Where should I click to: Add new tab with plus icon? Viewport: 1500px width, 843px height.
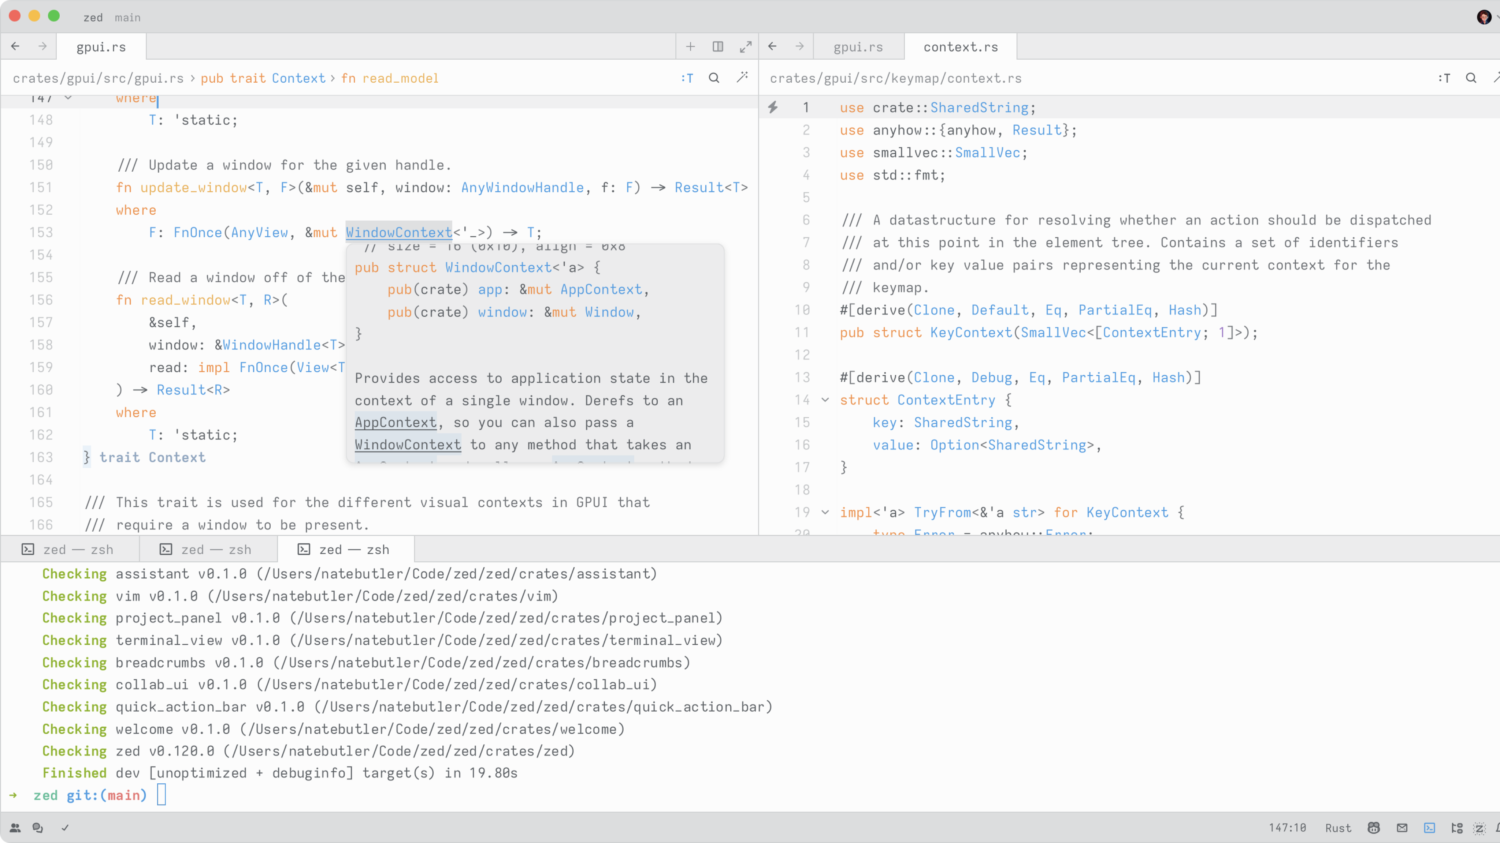tap(691, 46)
